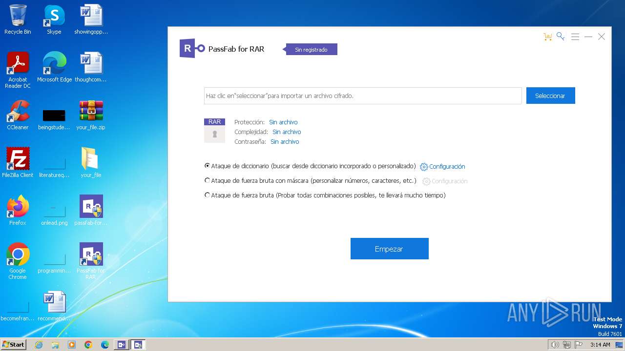Screen dimensions: 625x351
Task: Open recommend Word document on desktop
Action: click(x=54, y=306)
